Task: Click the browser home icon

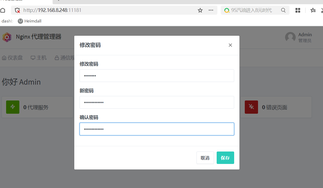Action: 3,10
